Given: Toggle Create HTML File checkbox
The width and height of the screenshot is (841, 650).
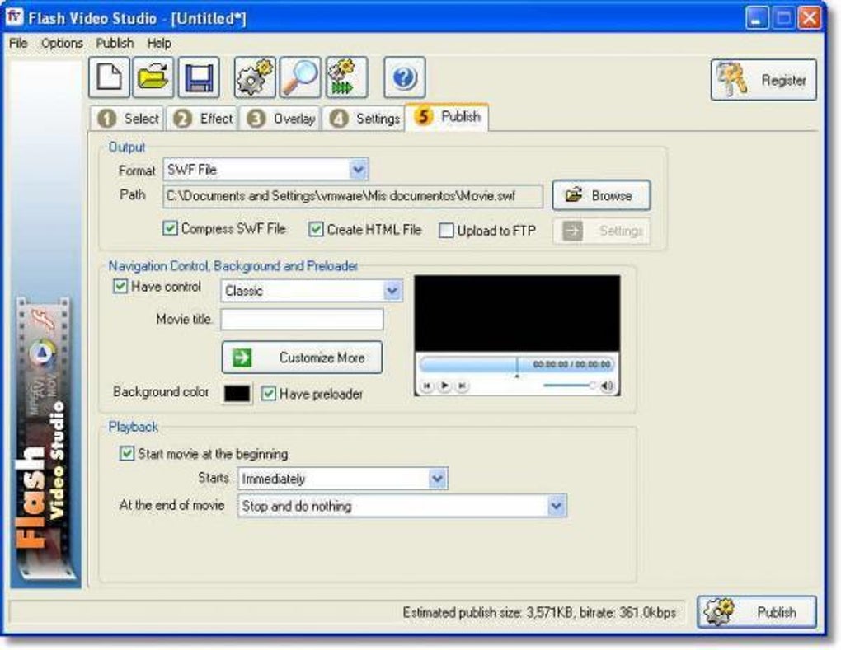Looking at the screenshot, I should (315, 229).
